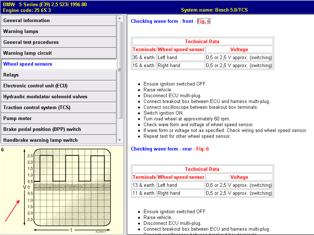Open Brake pedal position (BPP) switch

pyautogui.click(x=59, y=129)
